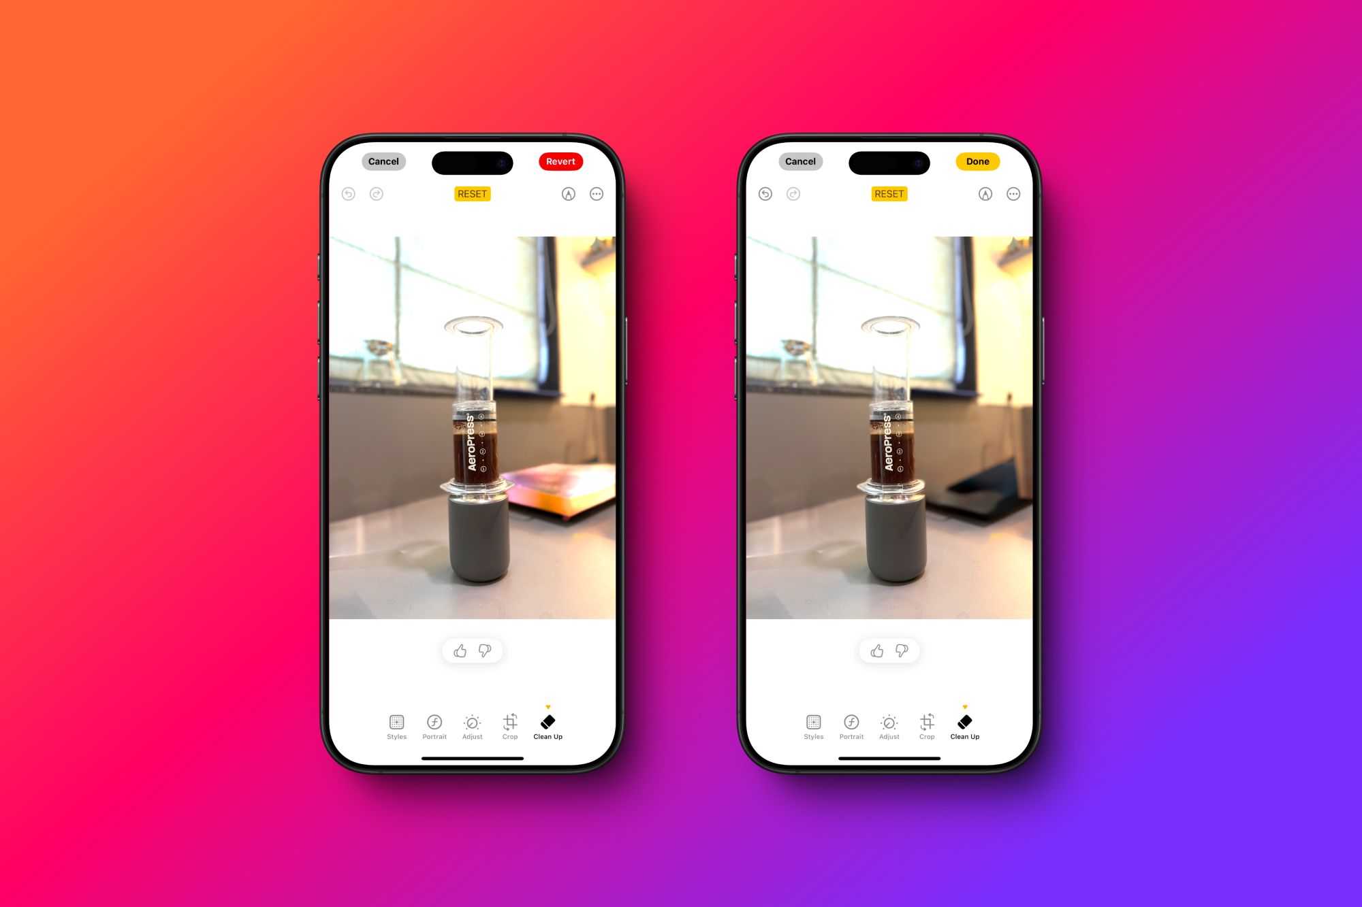Click Done on the right phone
This screenshot has height=907, width=1362.
[x=975, y=160]
